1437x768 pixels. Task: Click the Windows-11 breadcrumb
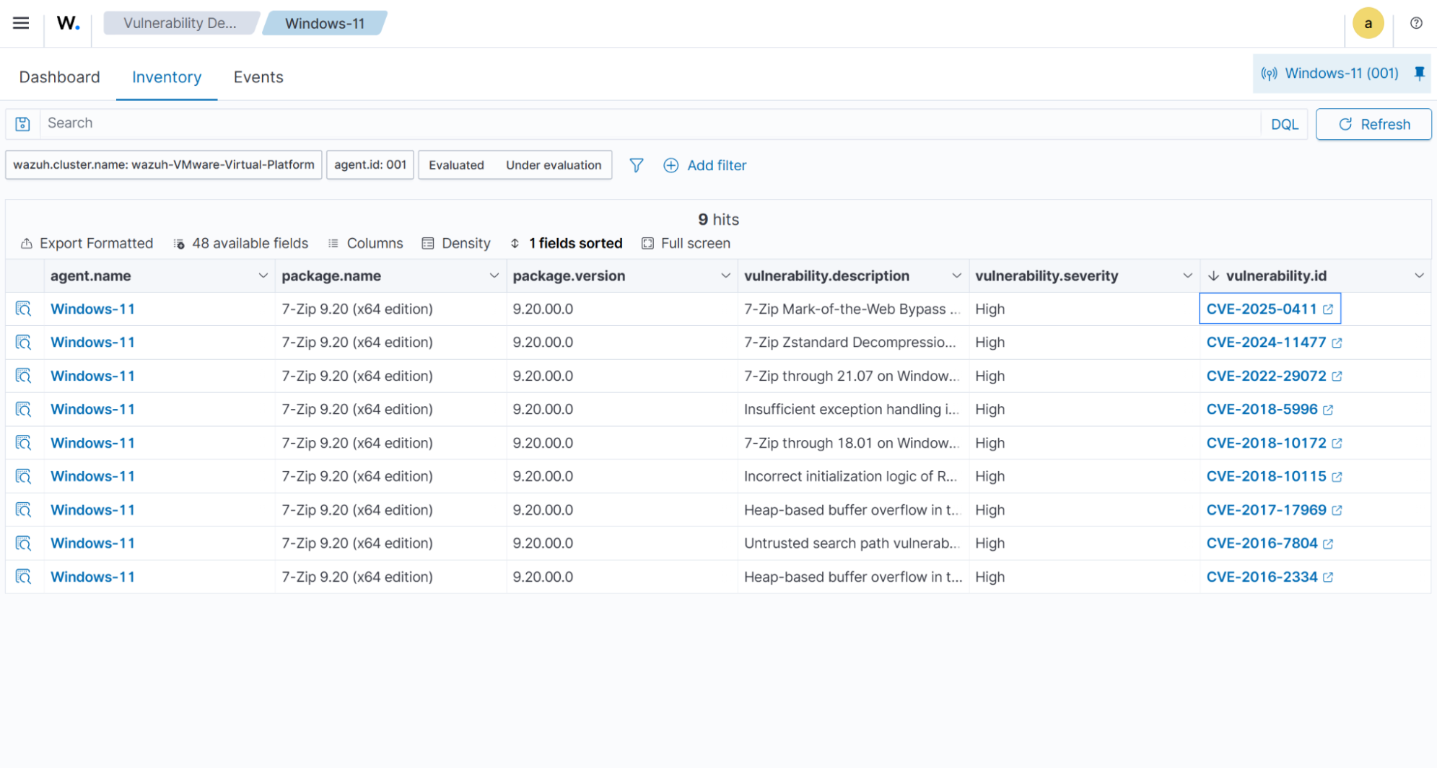(x=325, y=23)
